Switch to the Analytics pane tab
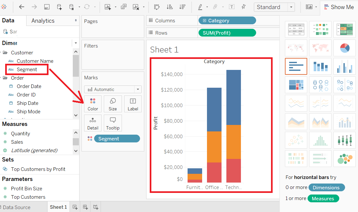 pyautogui.click(x=52, y=21)
